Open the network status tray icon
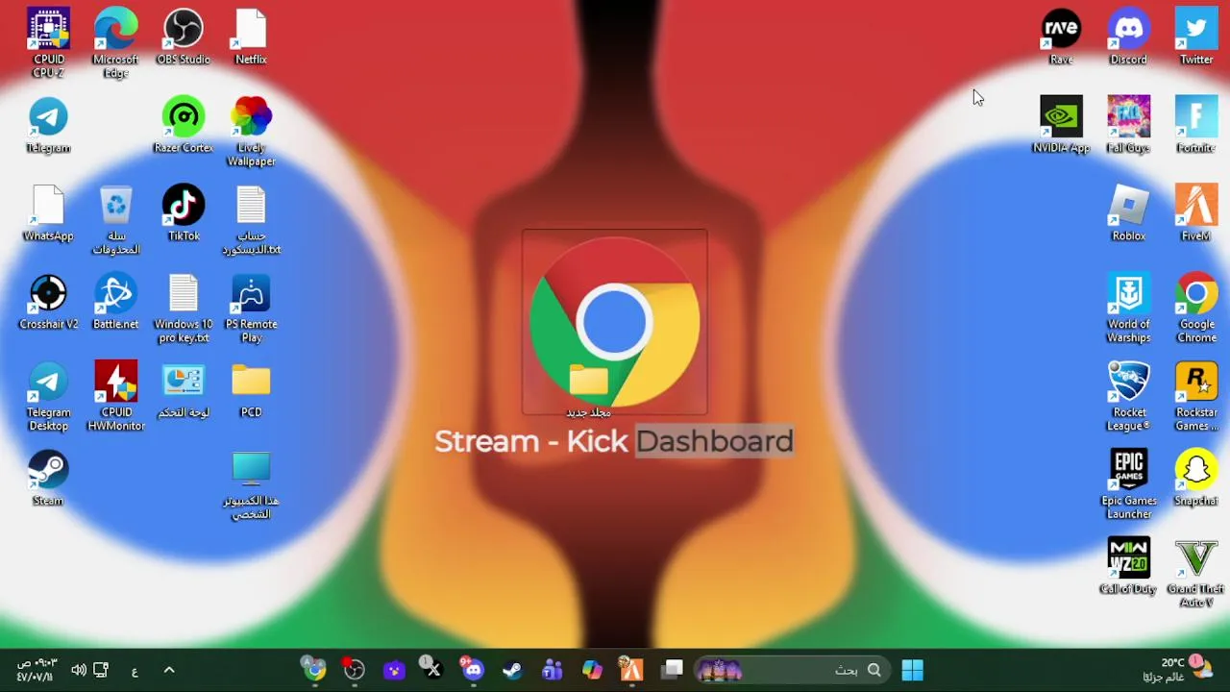The height and width of the screenshot is (692, 1230). [x=101, y=670]
